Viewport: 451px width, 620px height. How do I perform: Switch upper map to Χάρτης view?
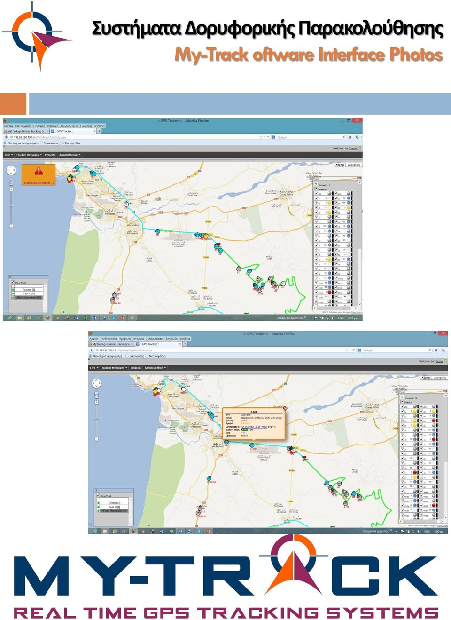[x=340, y=165]
